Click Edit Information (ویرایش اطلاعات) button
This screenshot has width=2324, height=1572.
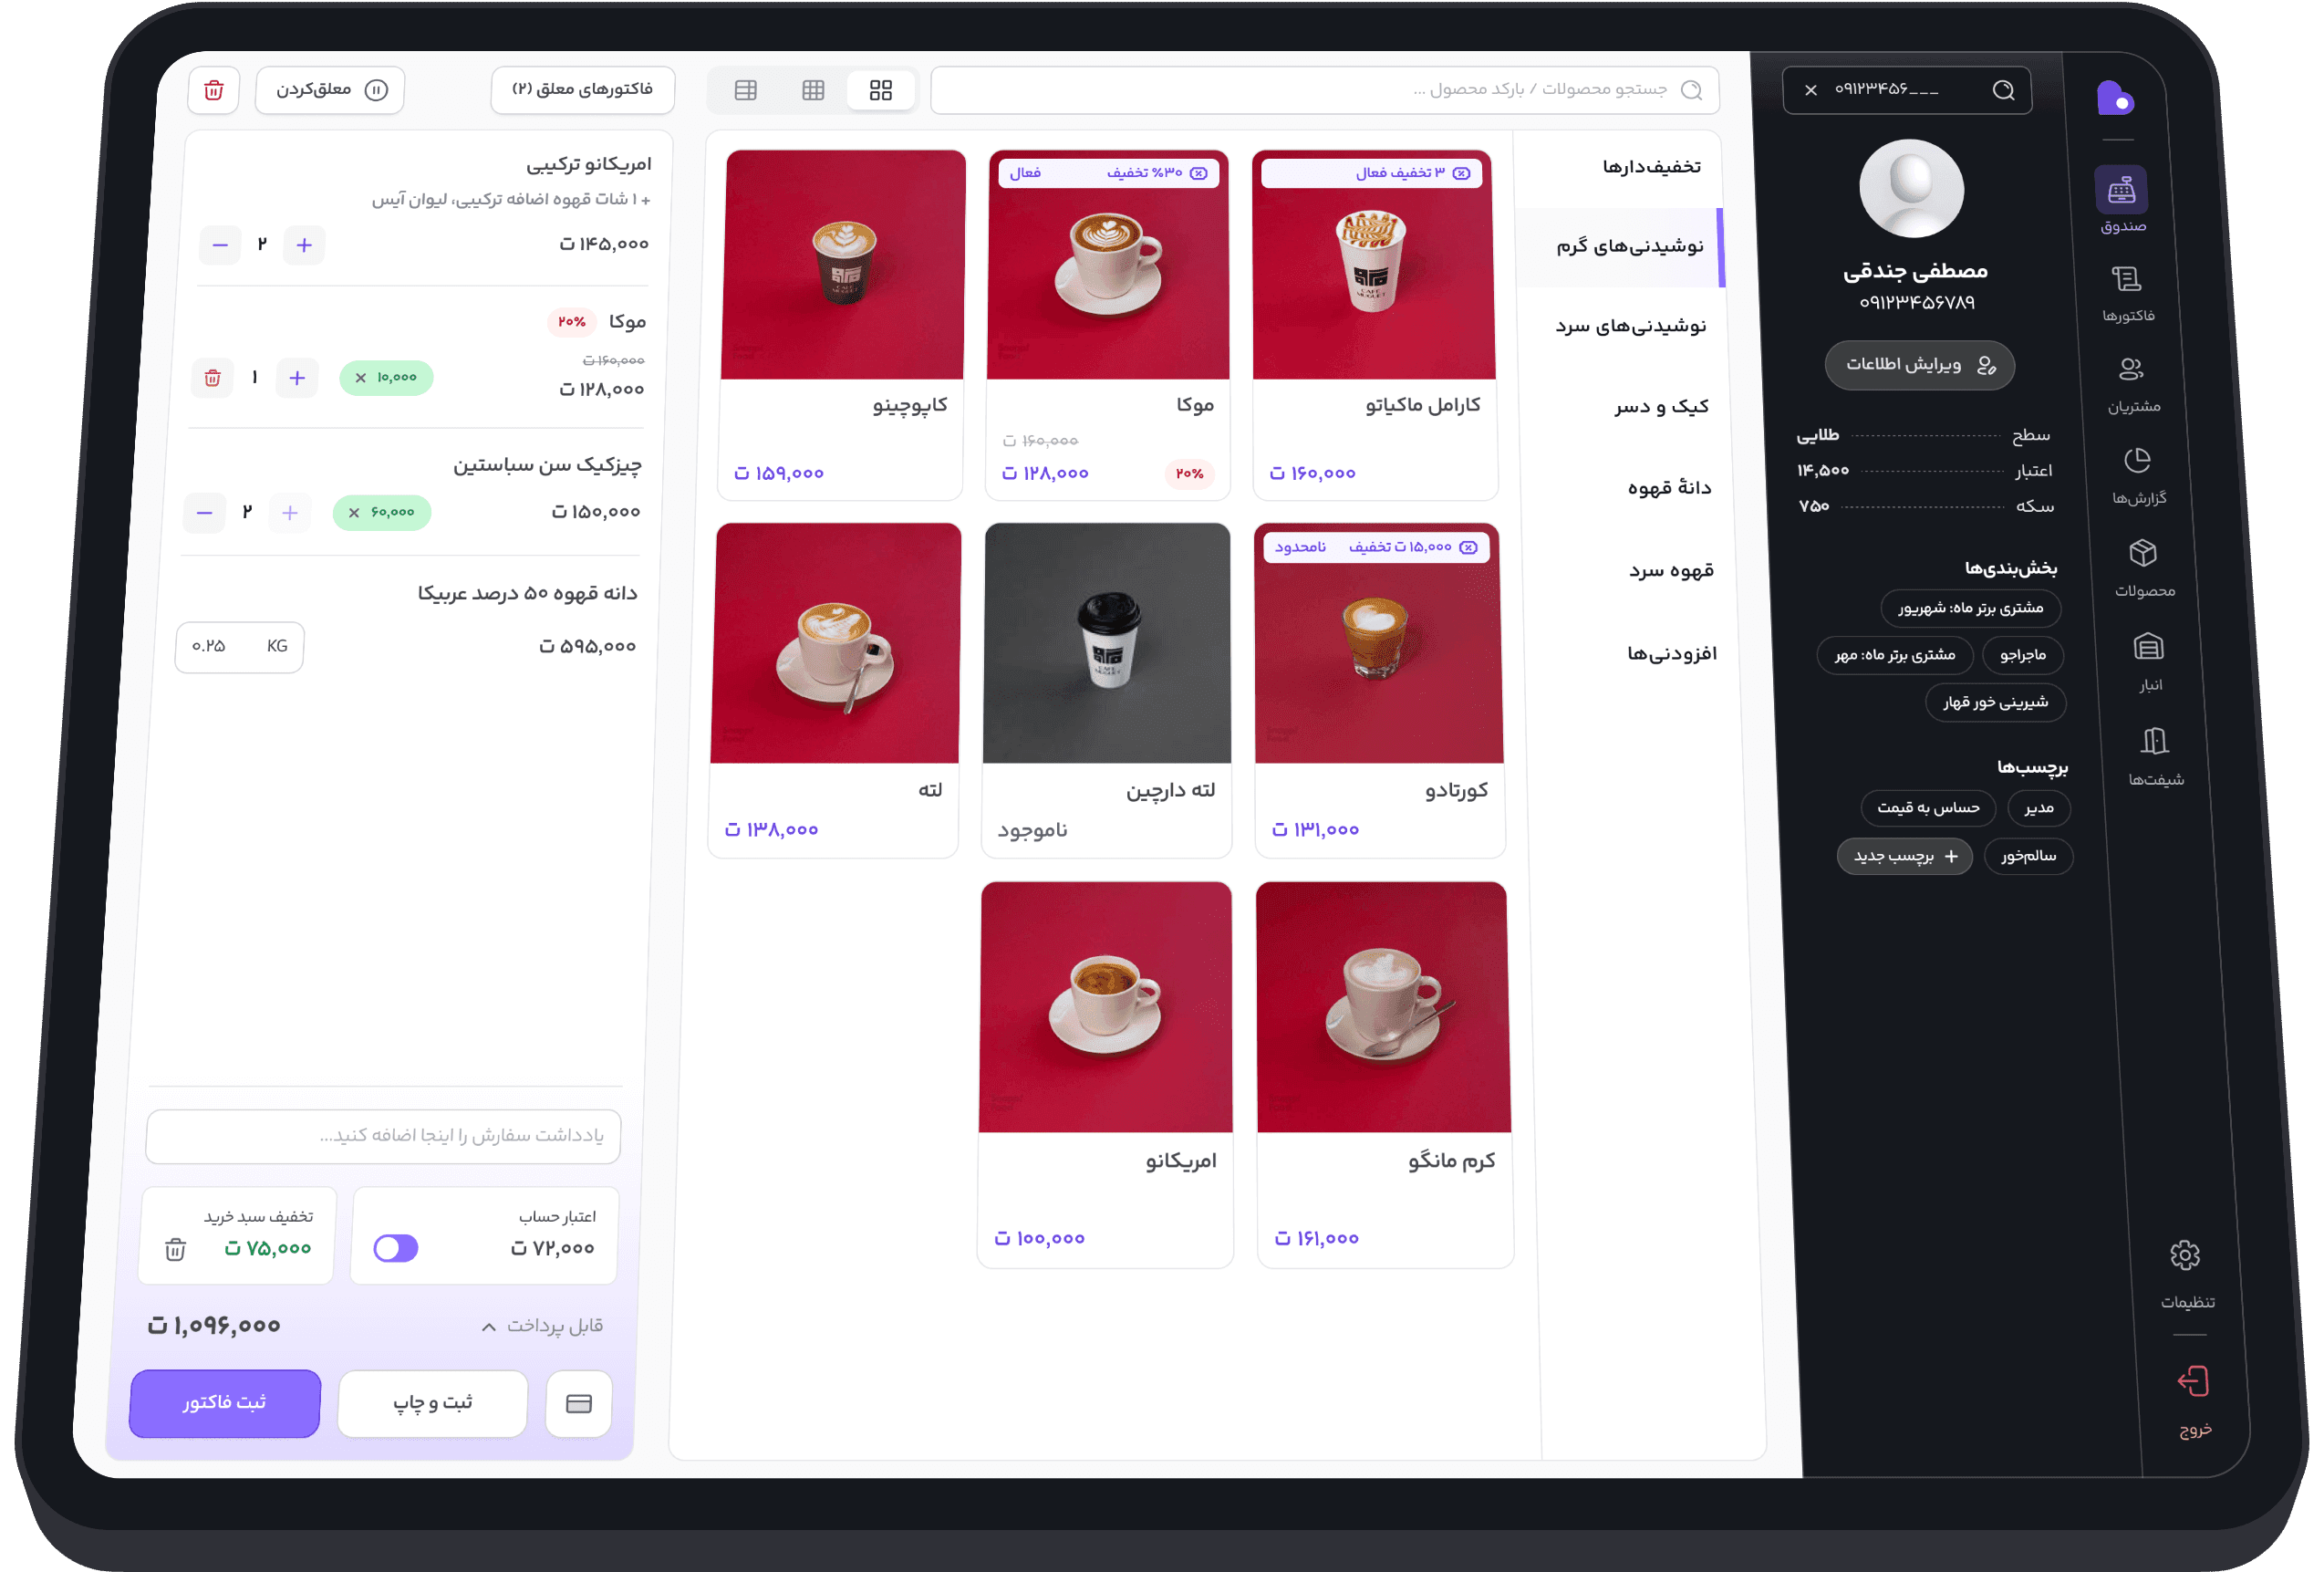pyautogui.click(x=1919, y=365)
